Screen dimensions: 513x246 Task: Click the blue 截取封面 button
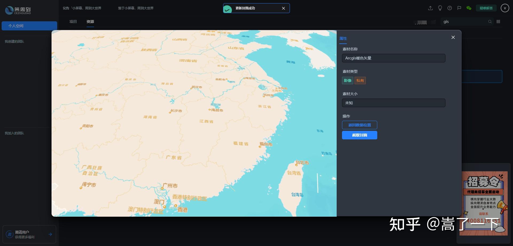[359, 135]
